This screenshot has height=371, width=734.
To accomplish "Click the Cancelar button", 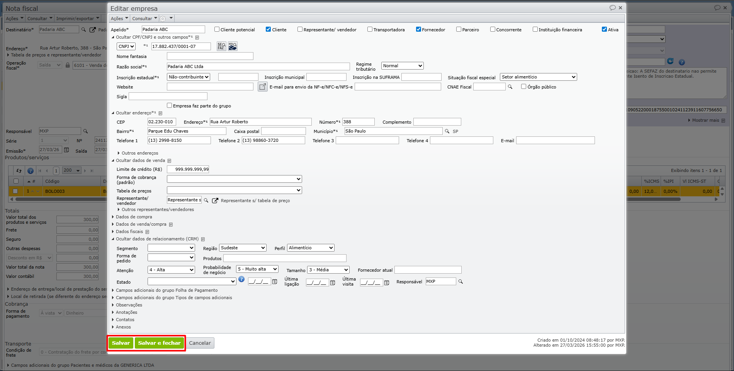I will point(200,343).
